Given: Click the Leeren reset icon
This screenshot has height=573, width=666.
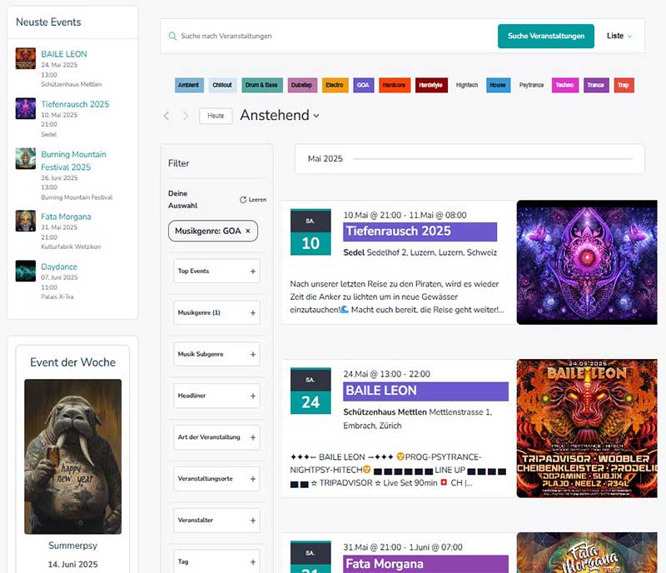Looking at the screenshot, I should (x=243, y=200).
